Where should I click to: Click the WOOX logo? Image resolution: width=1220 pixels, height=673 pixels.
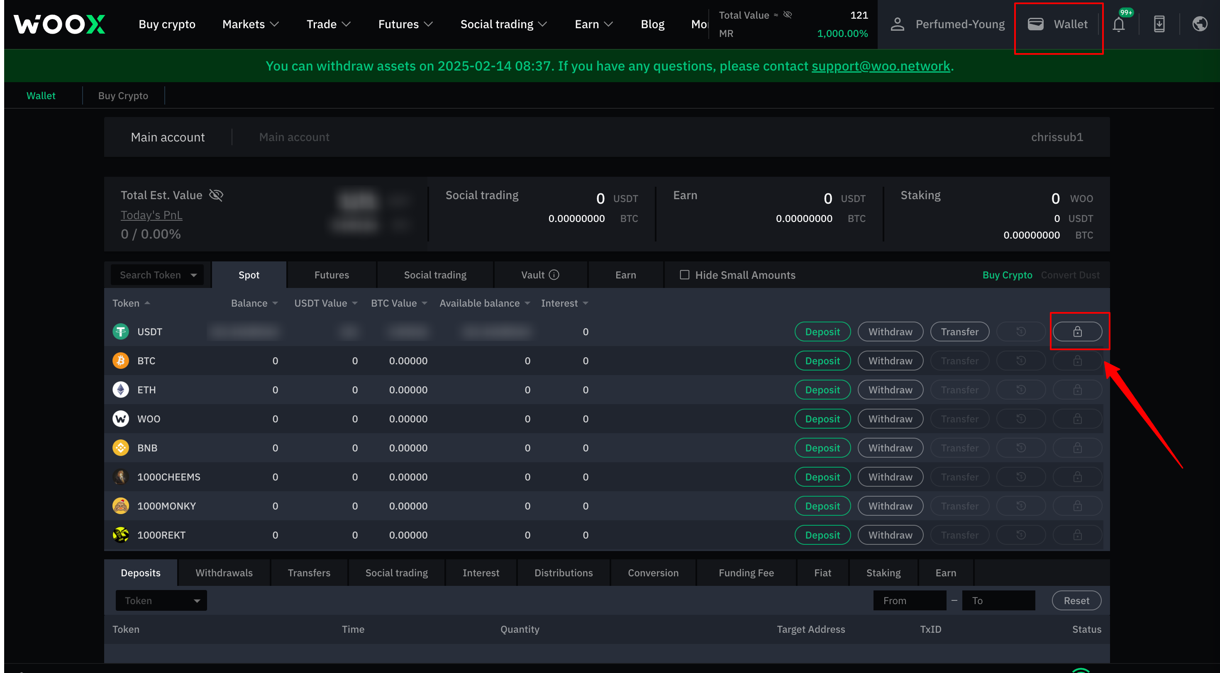click(60, 24)
